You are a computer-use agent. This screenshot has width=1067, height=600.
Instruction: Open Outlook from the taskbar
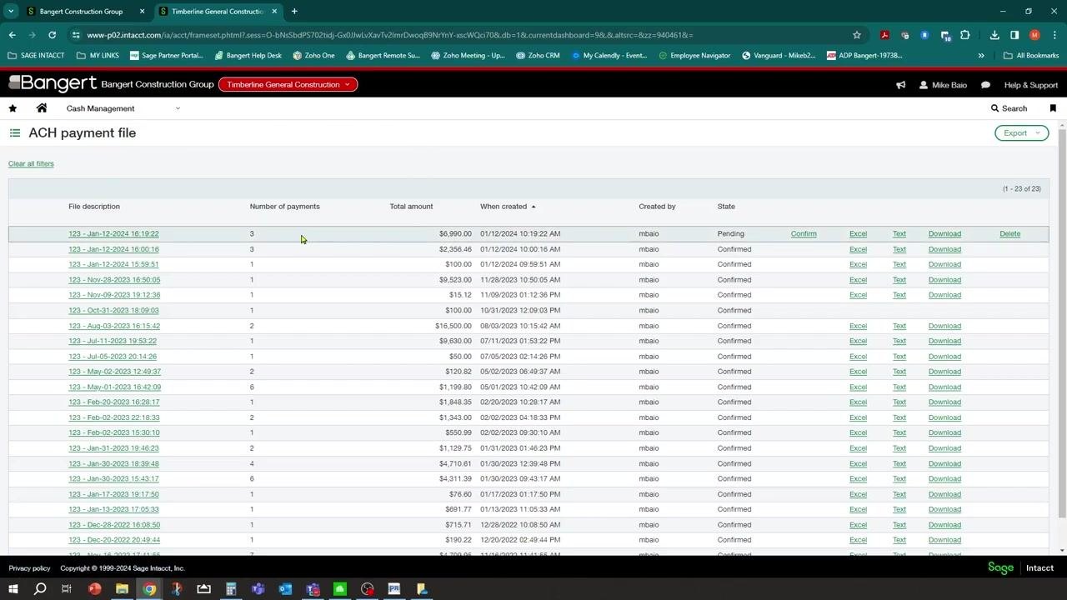(x=285, y=589)
